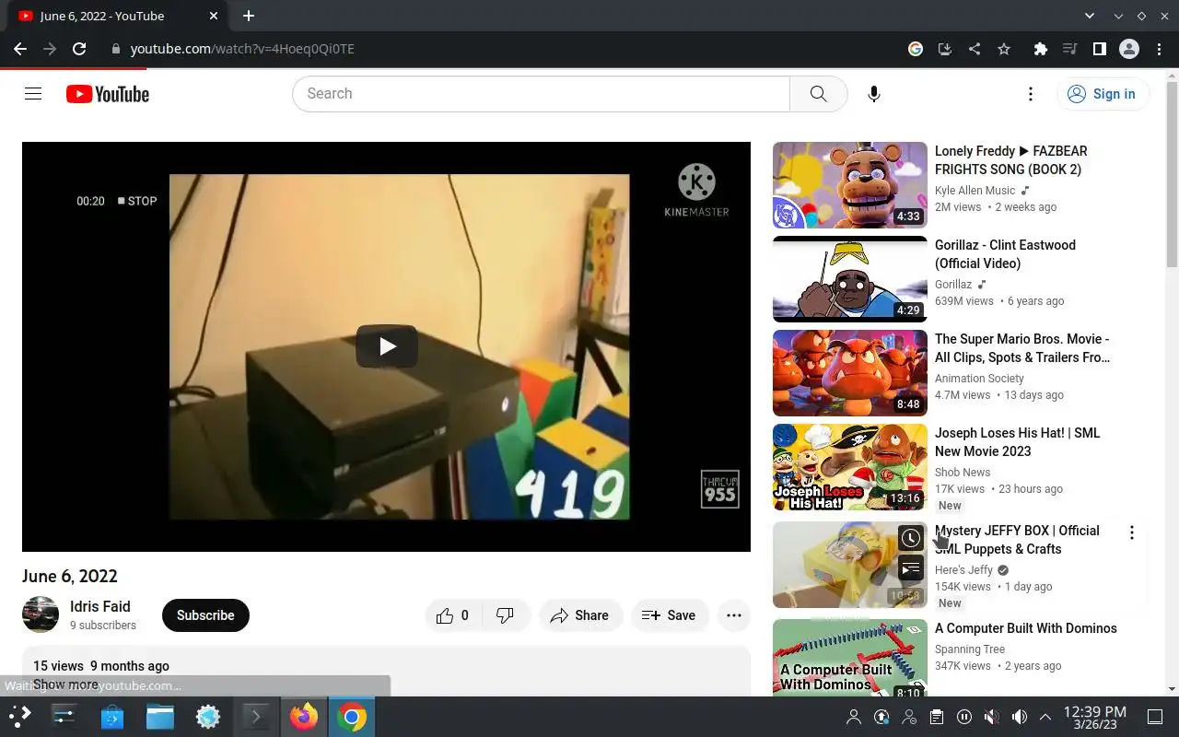Show desktop button in taskbar corner
The image size is (1179, 737).
pos(1155,717)
